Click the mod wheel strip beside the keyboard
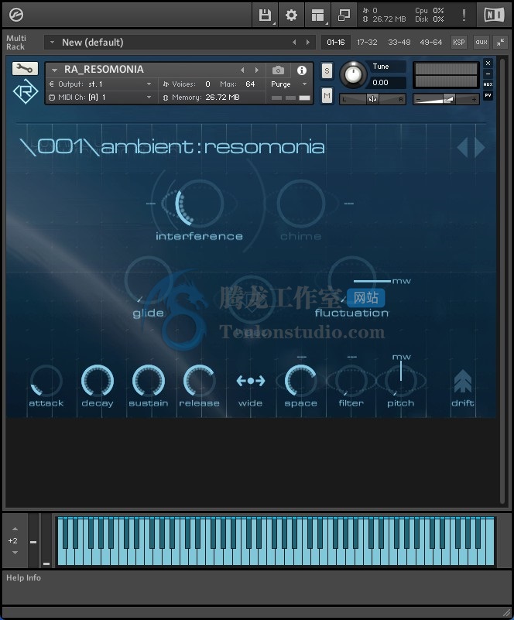The width and height of the screenshot is (514, 620). tap(46, 540)
